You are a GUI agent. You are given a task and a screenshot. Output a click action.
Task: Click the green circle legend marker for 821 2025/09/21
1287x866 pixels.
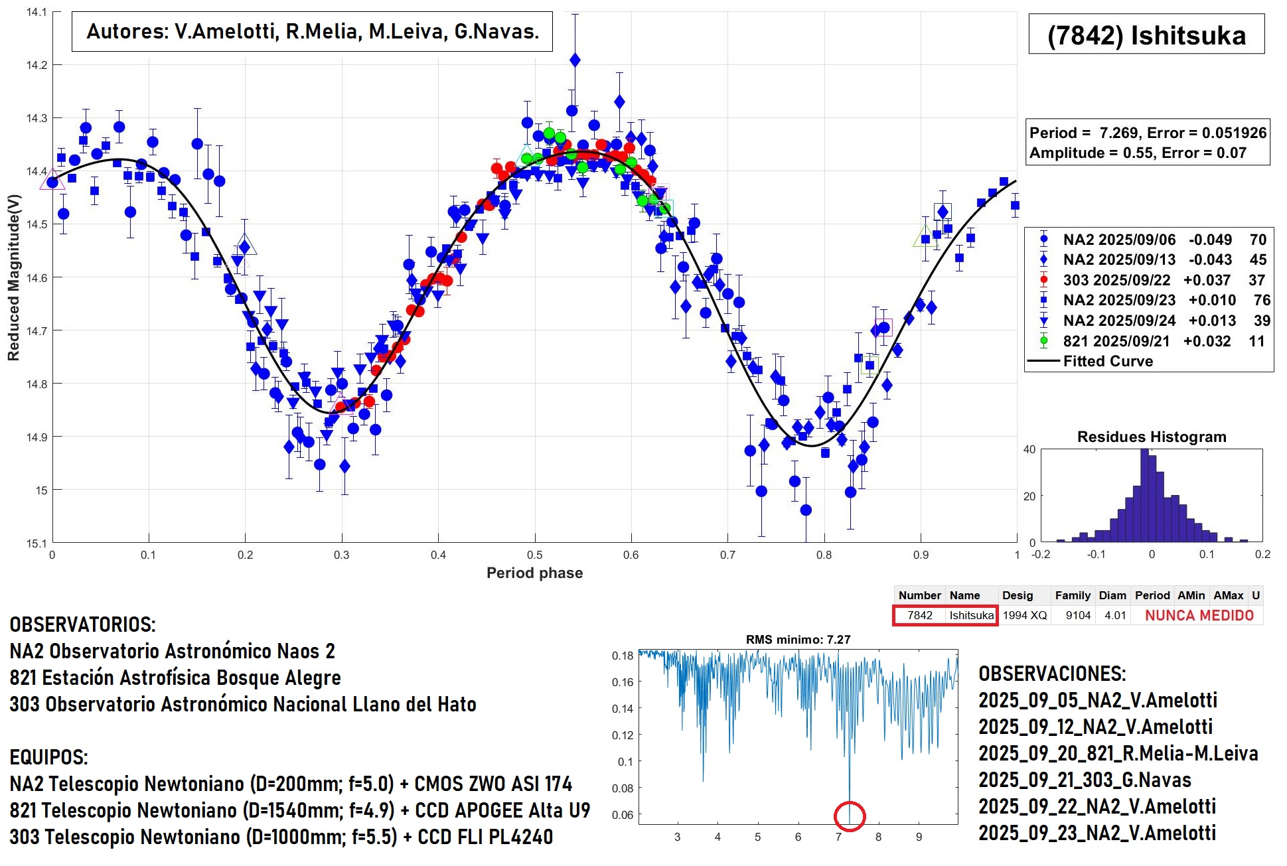click(1043, 341)
